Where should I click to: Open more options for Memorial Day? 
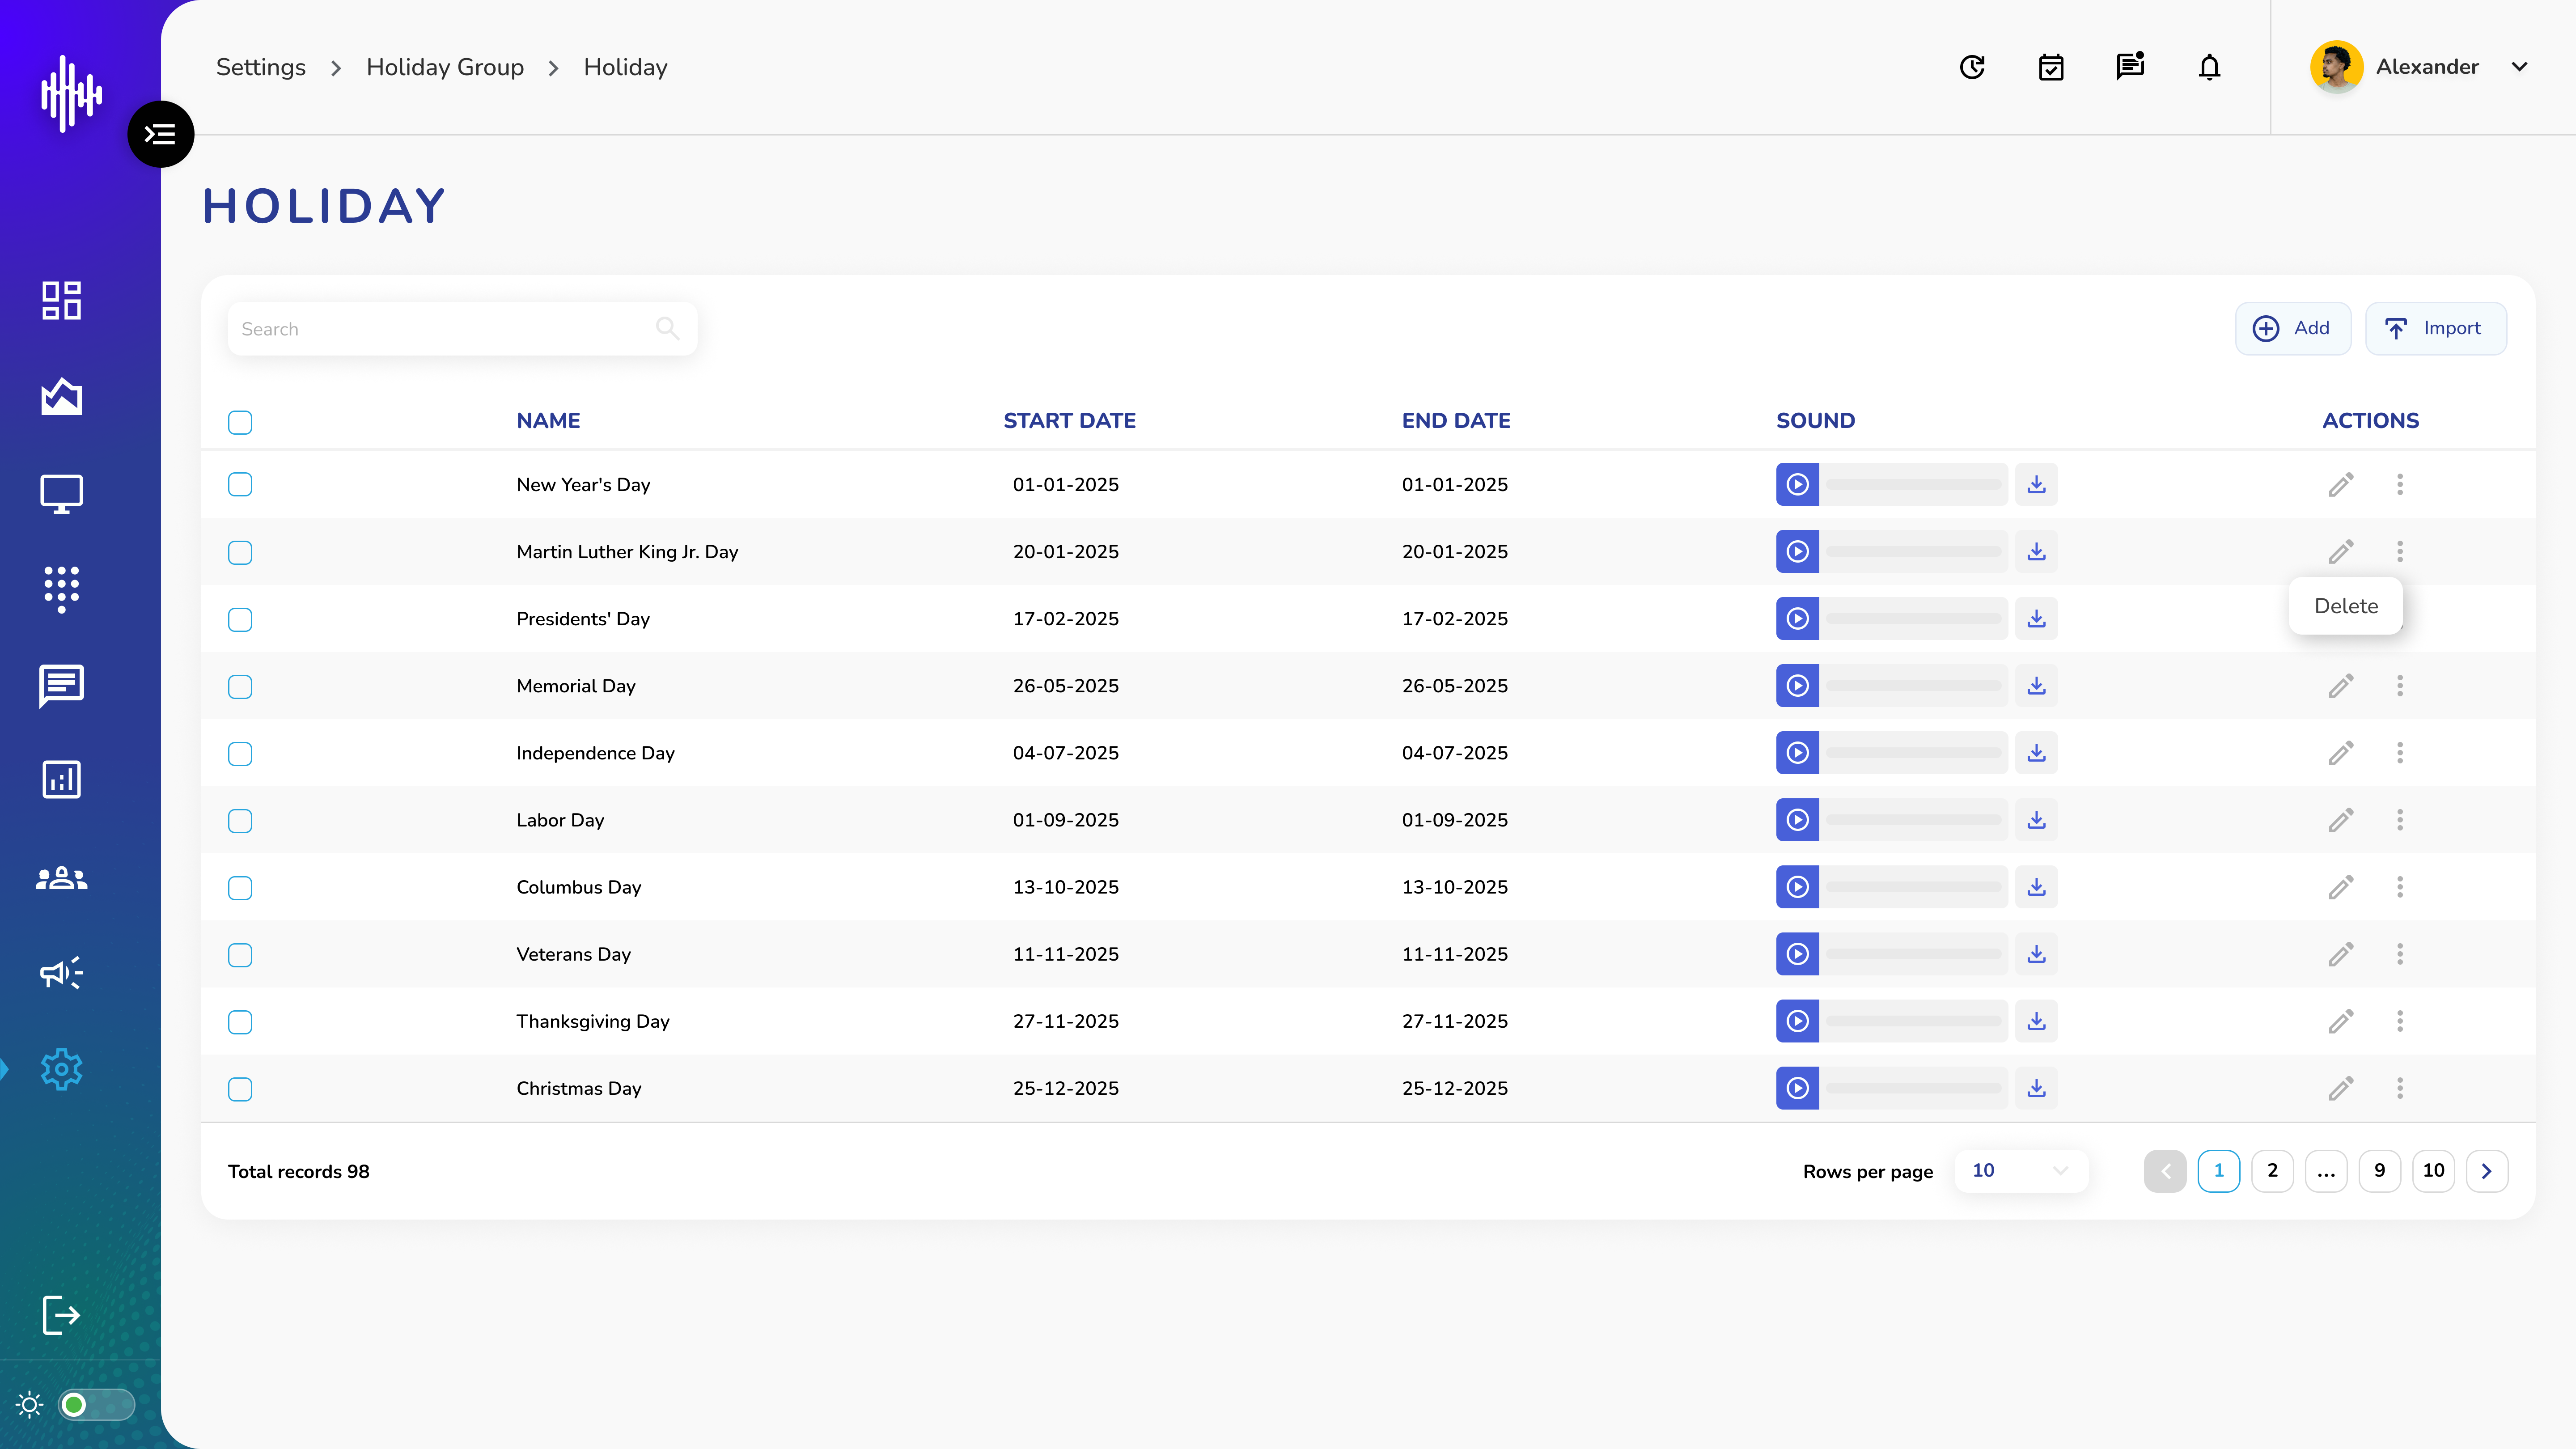tap(2400, 685)
